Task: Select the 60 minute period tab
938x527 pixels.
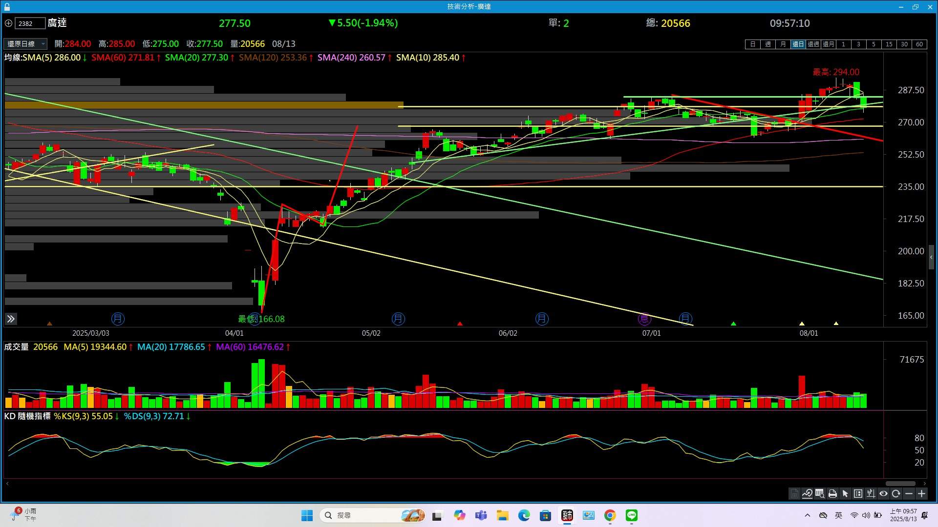Action: coord(919,44)
